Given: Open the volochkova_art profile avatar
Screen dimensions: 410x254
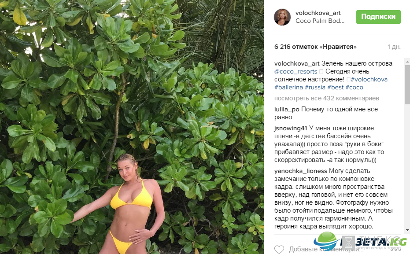Looking at the screenshot, I should point(282,17).
